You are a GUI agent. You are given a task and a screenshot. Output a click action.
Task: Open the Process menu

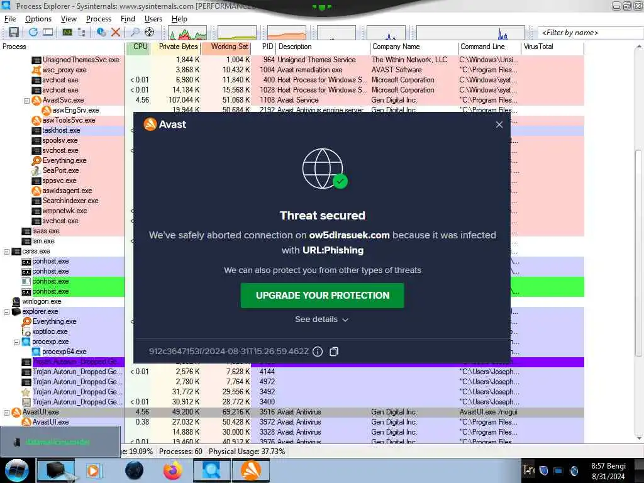(99, 19)
